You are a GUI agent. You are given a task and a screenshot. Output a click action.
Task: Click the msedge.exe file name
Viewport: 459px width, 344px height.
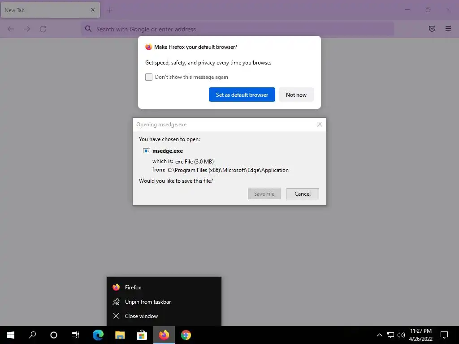tap(168, 151)
